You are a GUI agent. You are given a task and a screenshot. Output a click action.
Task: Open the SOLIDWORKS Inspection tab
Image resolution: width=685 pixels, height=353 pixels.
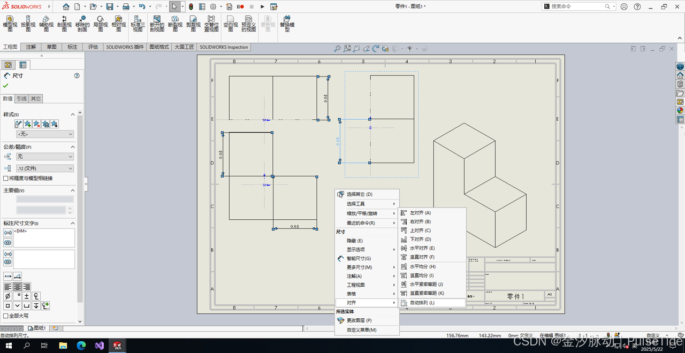pyautogui.click(x=224, y=47)
